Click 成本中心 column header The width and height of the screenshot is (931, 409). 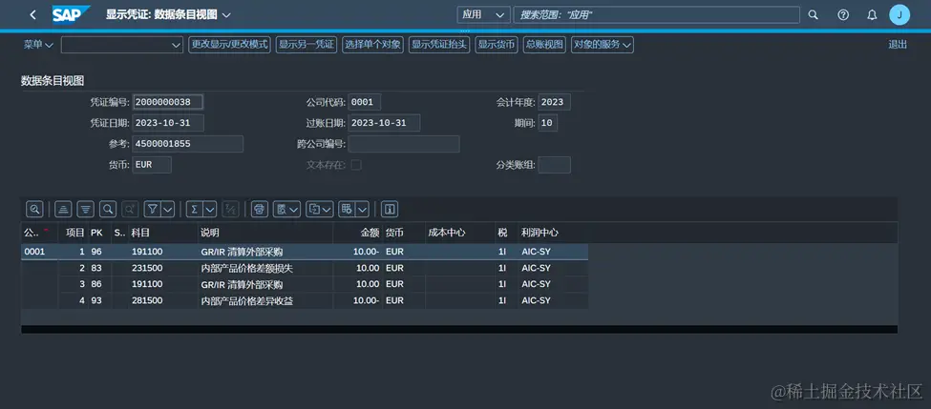click(459, 233)
